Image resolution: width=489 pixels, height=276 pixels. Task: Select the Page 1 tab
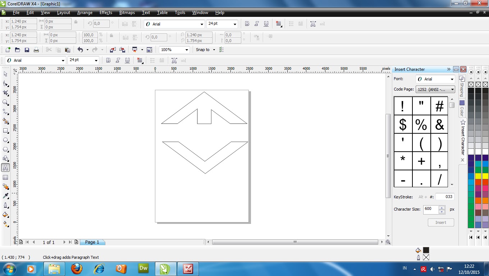coord(92,242)
